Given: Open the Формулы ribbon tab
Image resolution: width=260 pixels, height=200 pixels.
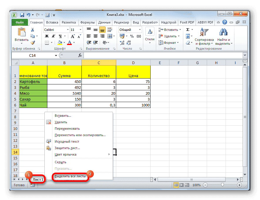Looking at the screenshot, I should [x=87, y=22].
